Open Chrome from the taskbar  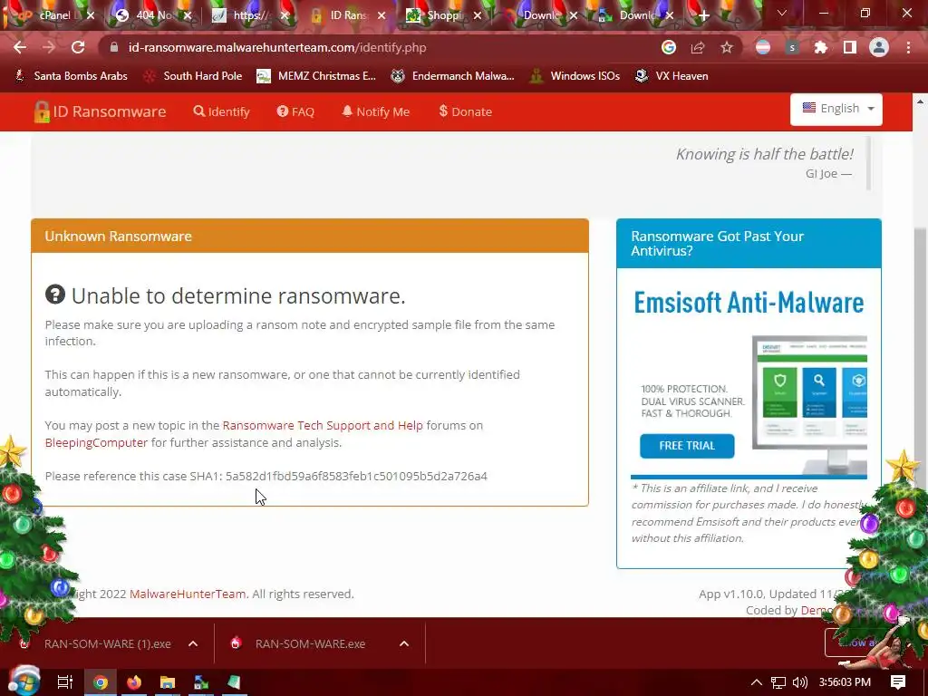point(101,682)
